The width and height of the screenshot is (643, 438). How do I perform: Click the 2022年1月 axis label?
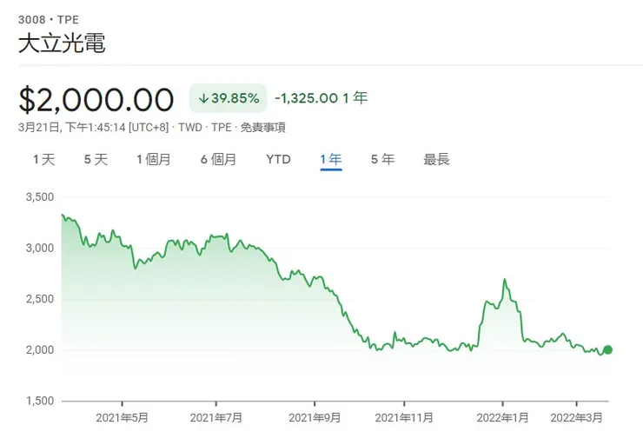pyautogui.click(x=502, y=418)
